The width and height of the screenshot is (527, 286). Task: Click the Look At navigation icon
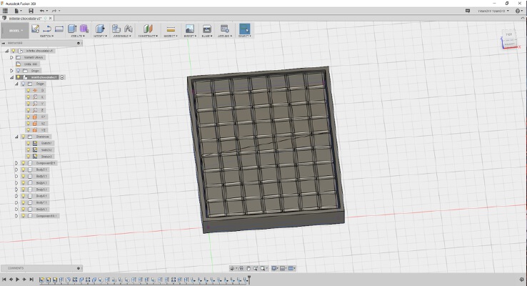(241, 268)
